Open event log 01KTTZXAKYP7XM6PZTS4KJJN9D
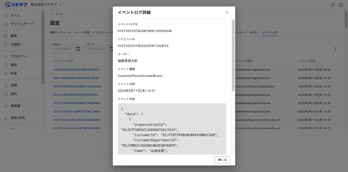The width and height of the screenshot is (348, 172). pos(76,112)
